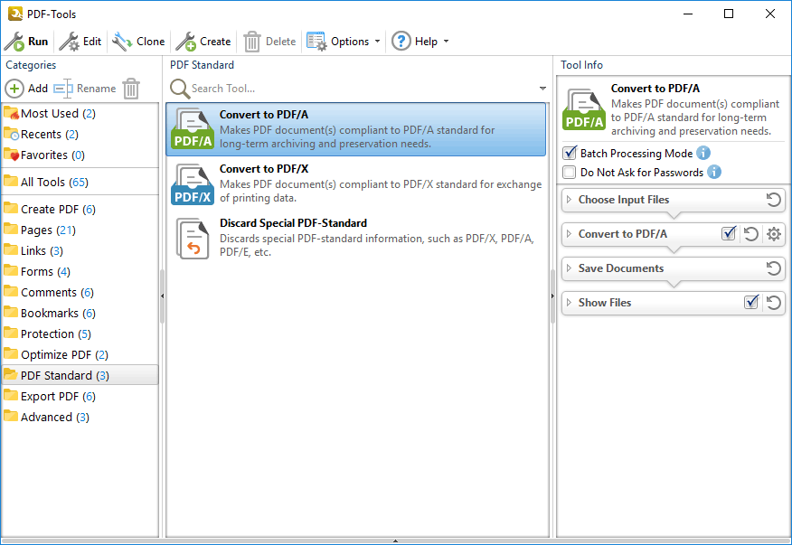Reset the Save Documents step

pos(773,268)
